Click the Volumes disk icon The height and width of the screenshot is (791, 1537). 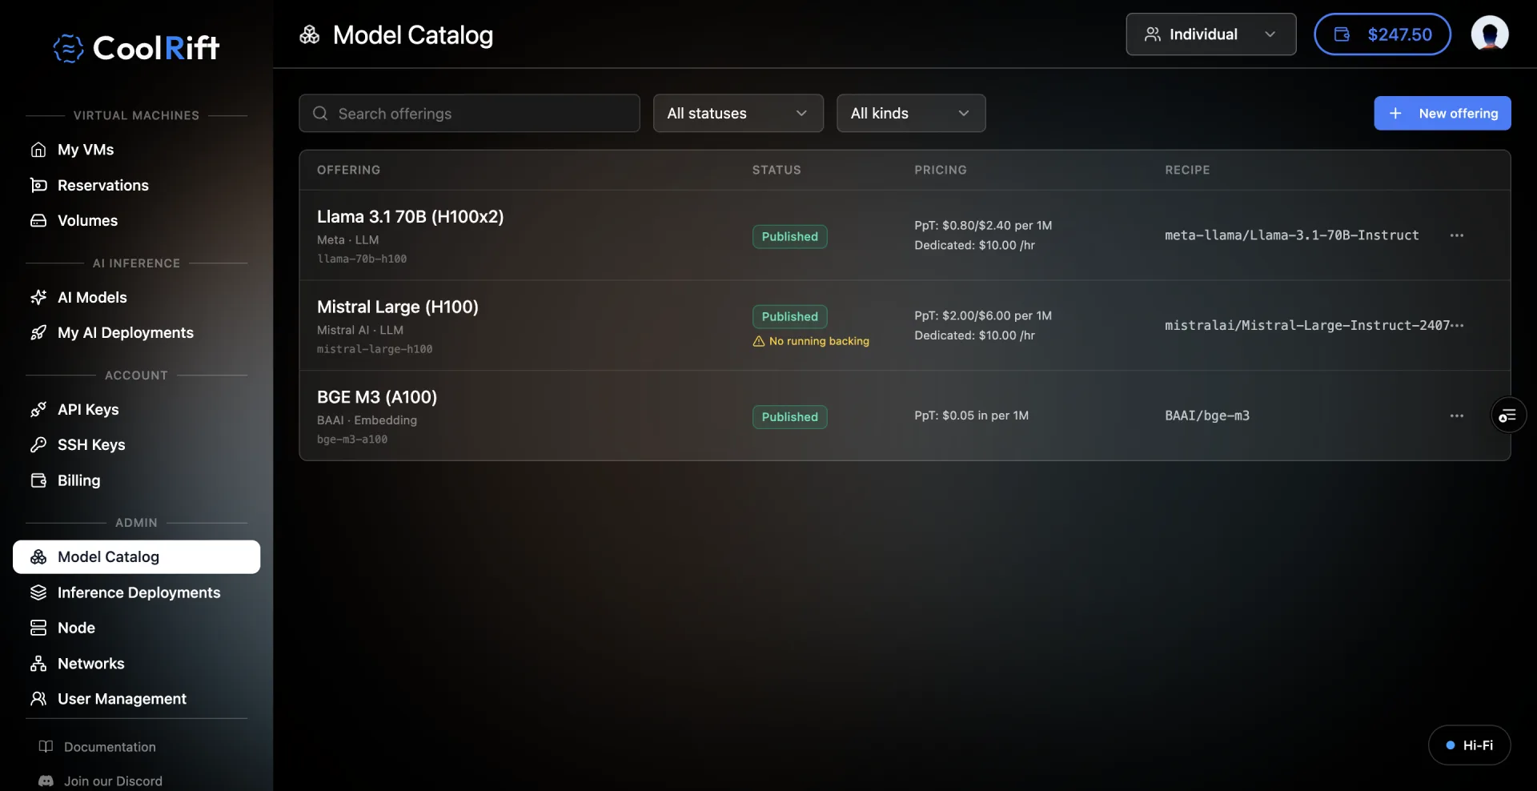(x=38, y=220)
